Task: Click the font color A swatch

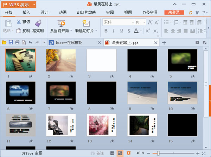Action: tap(136, 31)
